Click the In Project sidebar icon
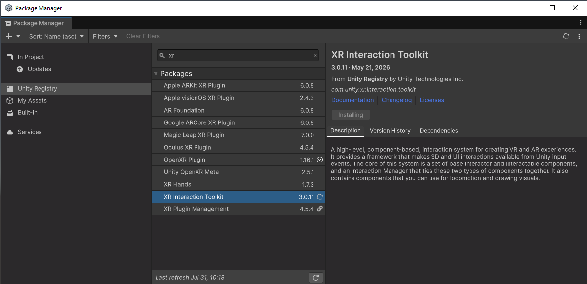587x284 pixels. click(x=10, y=57)
